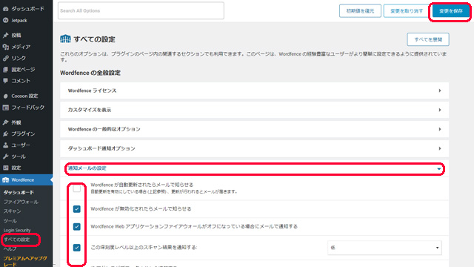The image size is (474, 267).
Task: Open Wordfence ダッシュボード submenu item
Action: point(19,193)
